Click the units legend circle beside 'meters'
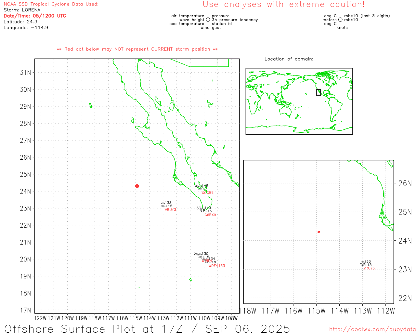Image resolution: width=416 pixels, height=333 pixels. pyautogui.click(x=340, y=20)
